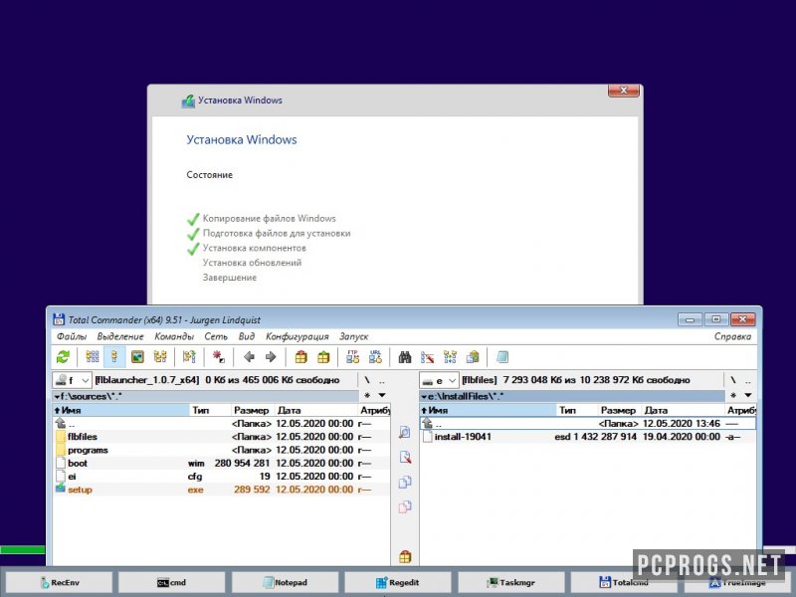This screenshot has height=597, width=796.
Task: Go to root with left panel backslash button
Action: click(367, 380)
